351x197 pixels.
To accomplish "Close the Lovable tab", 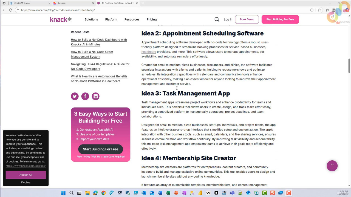I will [x=93, y=3].
